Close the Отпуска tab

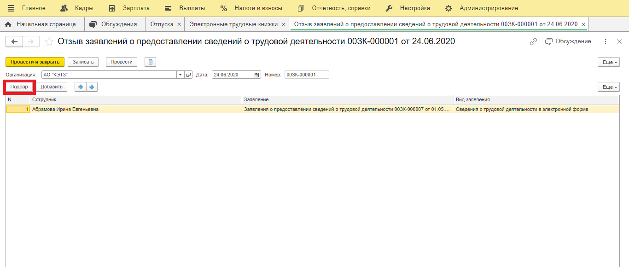coord(179,24)
